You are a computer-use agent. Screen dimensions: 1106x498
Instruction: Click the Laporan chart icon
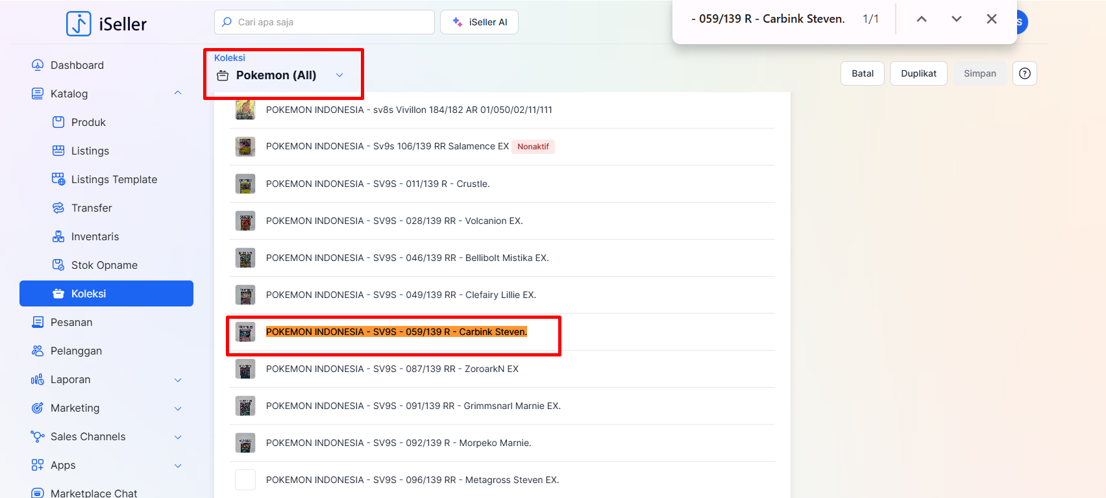pos(38,379)
